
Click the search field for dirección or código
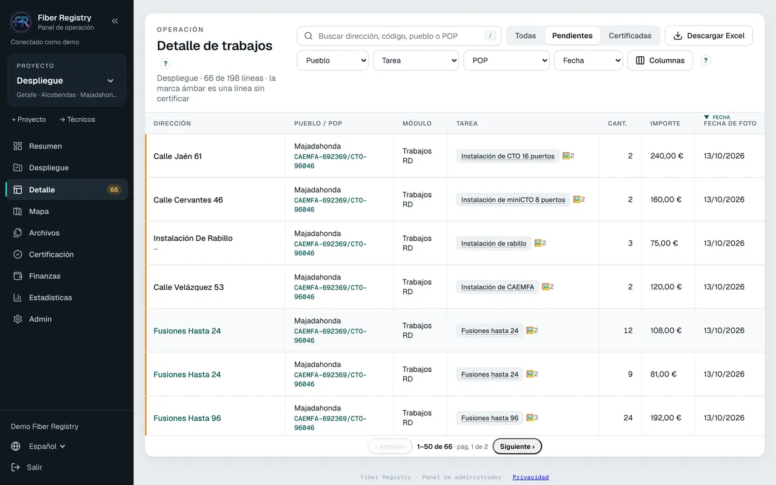pos(400,36)
